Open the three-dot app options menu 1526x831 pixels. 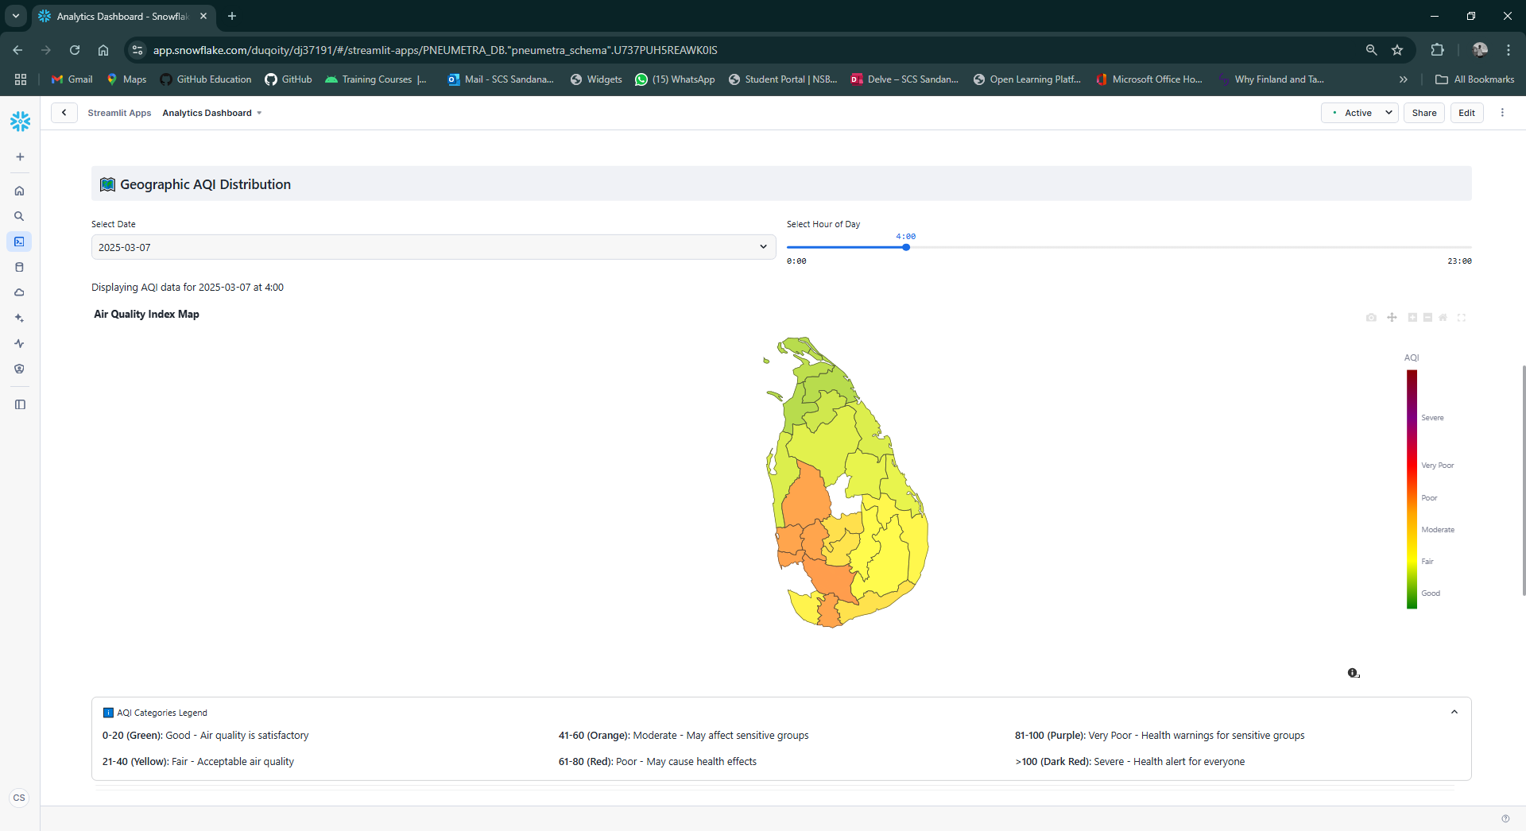point(1502,112)
